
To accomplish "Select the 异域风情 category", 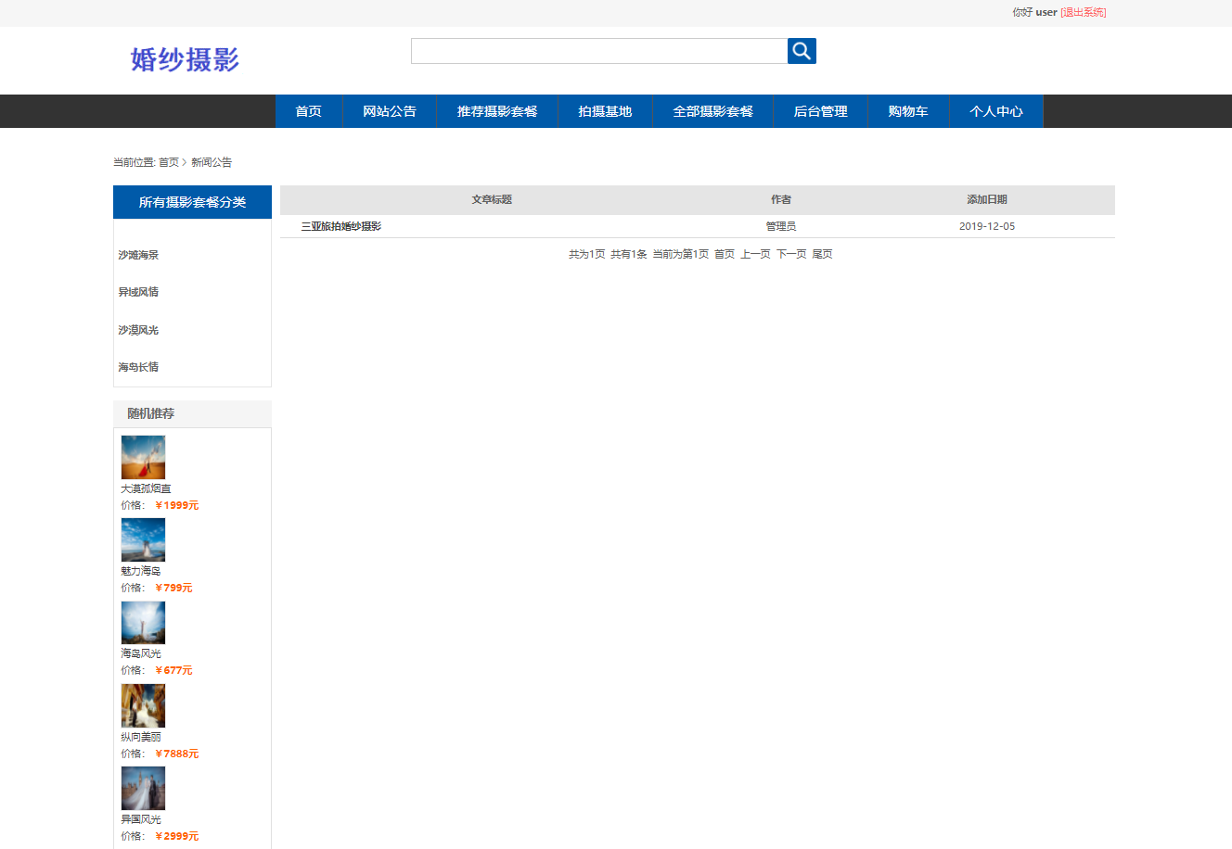I will click(x=138, y=292).
